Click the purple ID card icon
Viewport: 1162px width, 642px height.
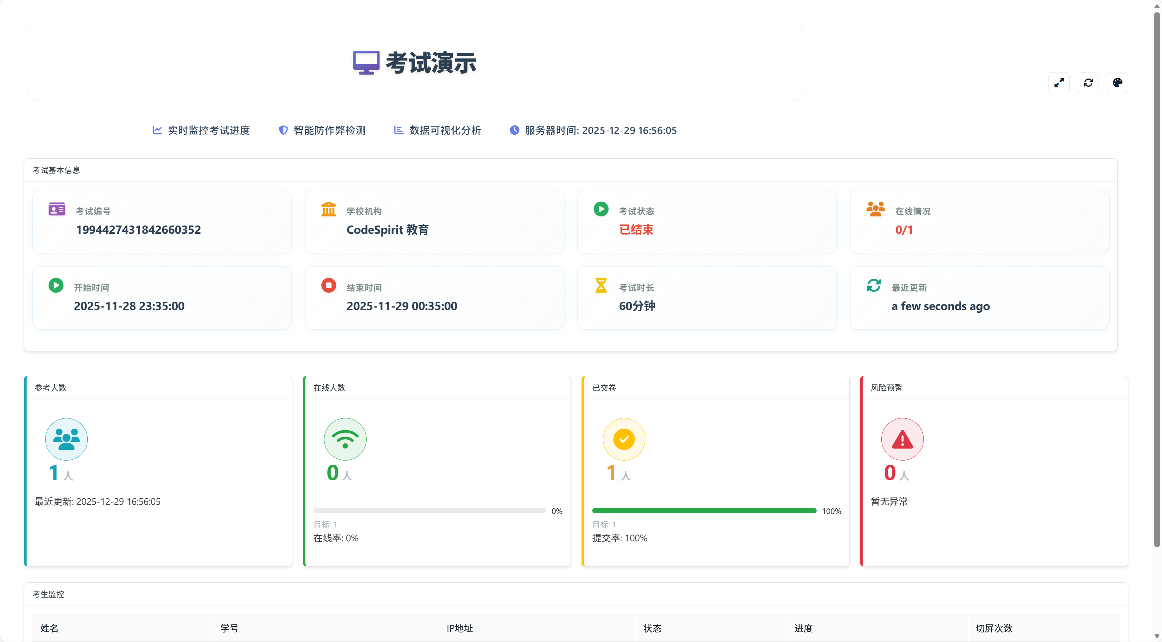tap(57, 209)
